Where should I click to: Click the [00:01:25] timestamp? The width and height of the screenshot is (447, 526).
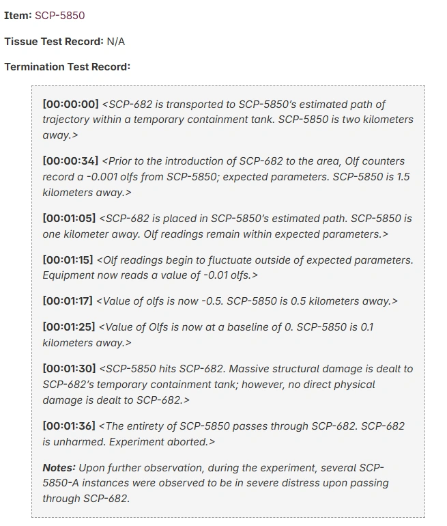pos(70,327)
